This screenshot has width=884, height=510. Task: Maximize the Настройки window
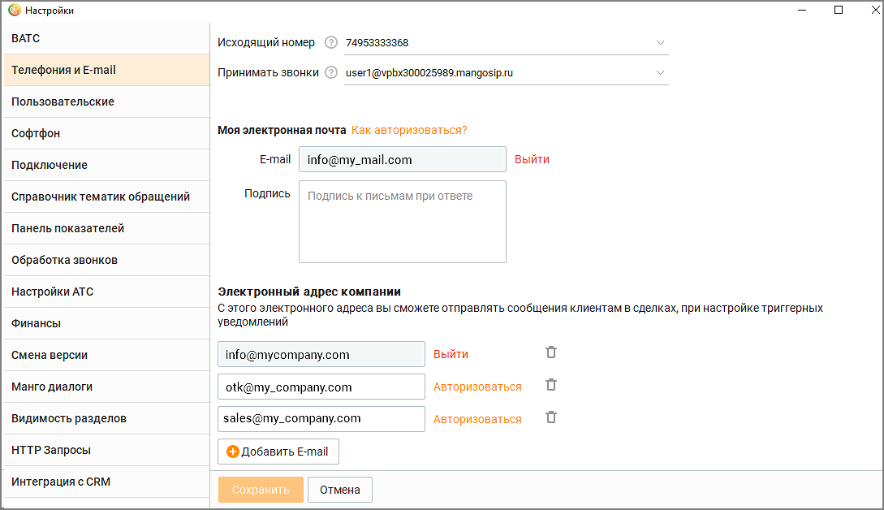839,11
